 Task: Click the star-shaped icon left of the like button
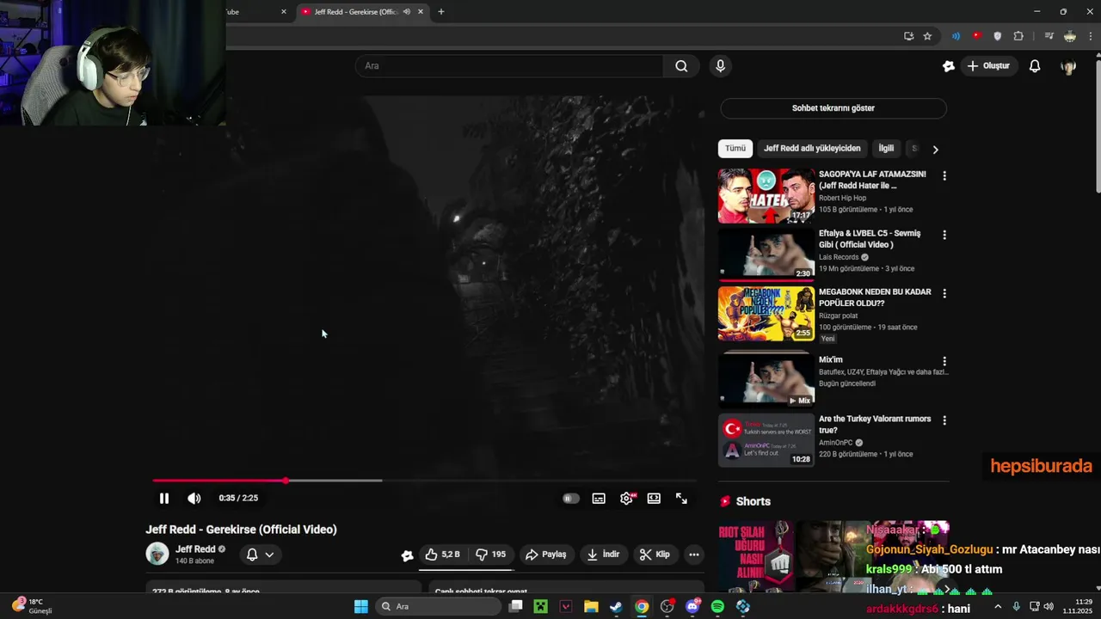click(x=407, y=555)
